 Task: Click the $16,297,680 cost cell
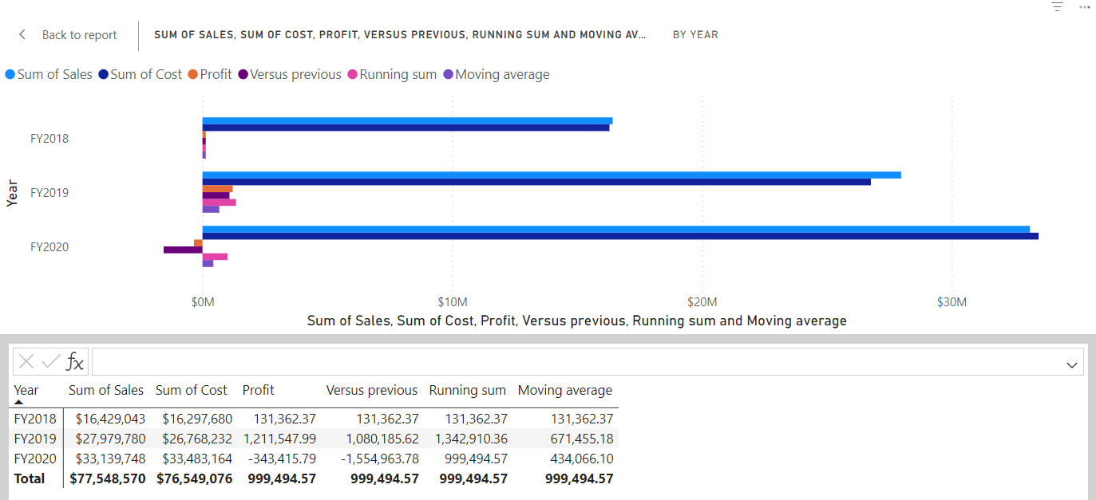coord(197,419)
